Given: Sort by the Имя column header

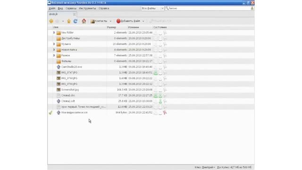Looking at the screenshot, I should [56, 27].
